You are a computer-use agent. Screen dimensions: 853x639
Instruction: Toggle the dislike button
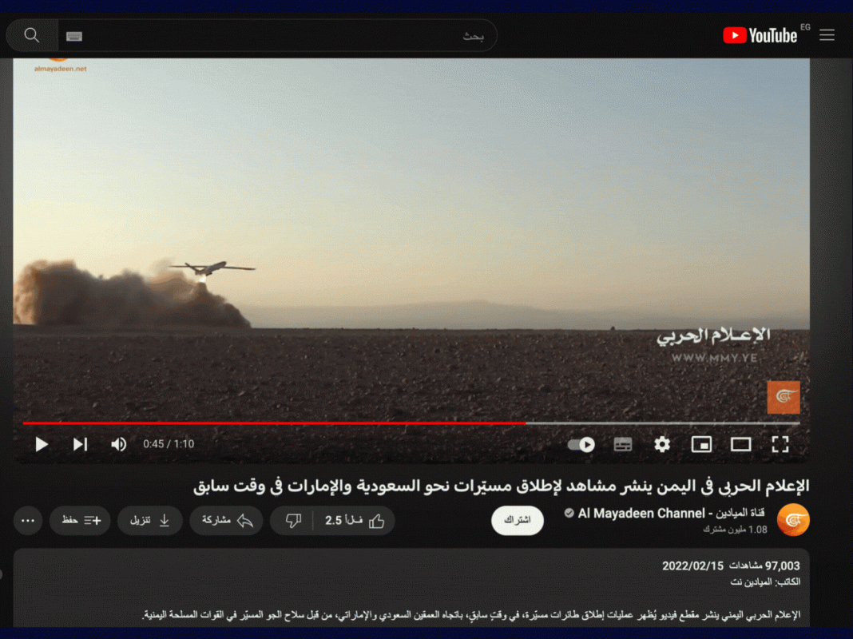coord(294,520)
